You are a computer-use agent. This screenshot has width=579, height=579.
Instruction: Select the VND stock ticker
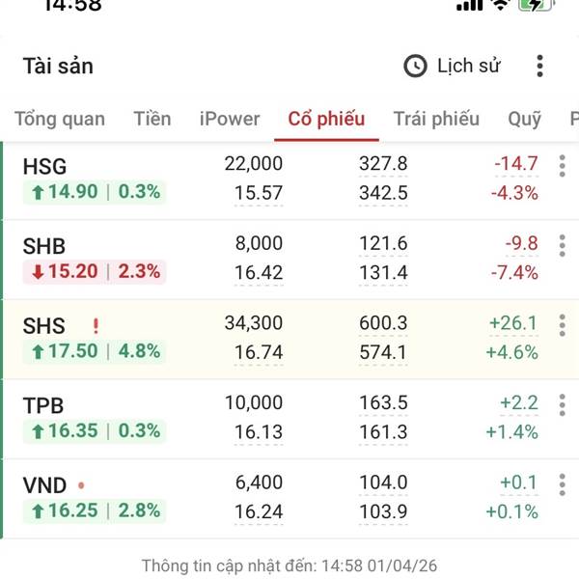(x=45, y=483)
